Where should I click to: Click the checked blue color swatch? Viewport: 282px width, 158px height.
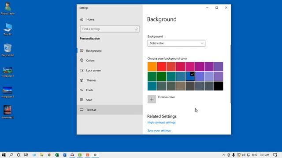pyautogui.click(x=190, y=76)
